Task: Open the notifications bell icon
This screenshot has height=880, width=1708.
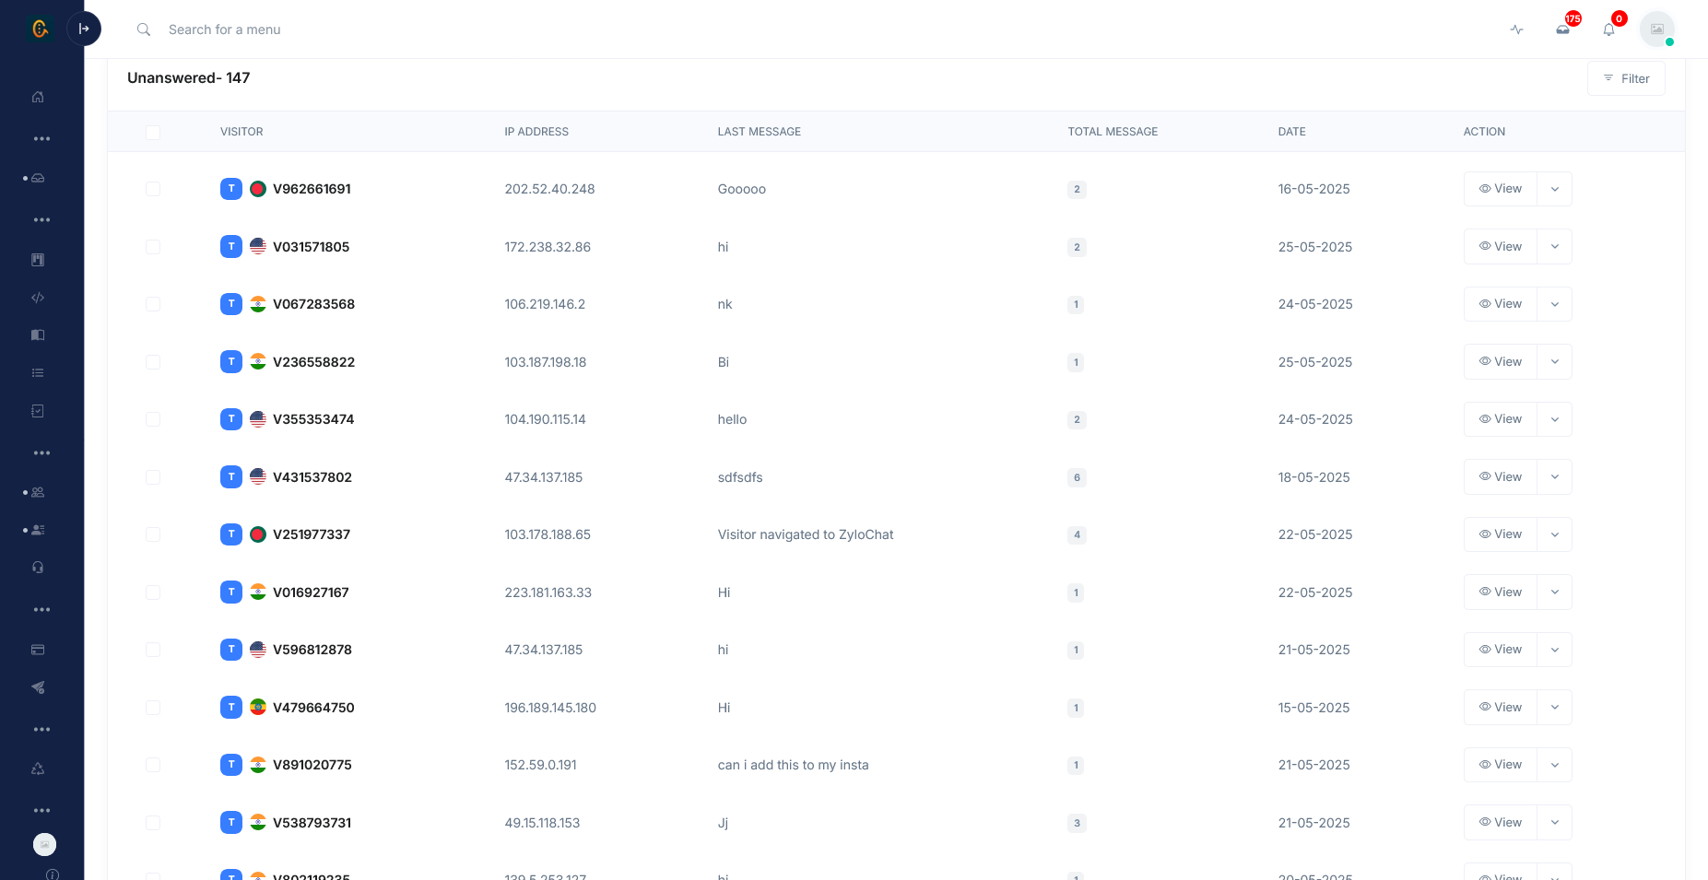Action: [1609, 29]
